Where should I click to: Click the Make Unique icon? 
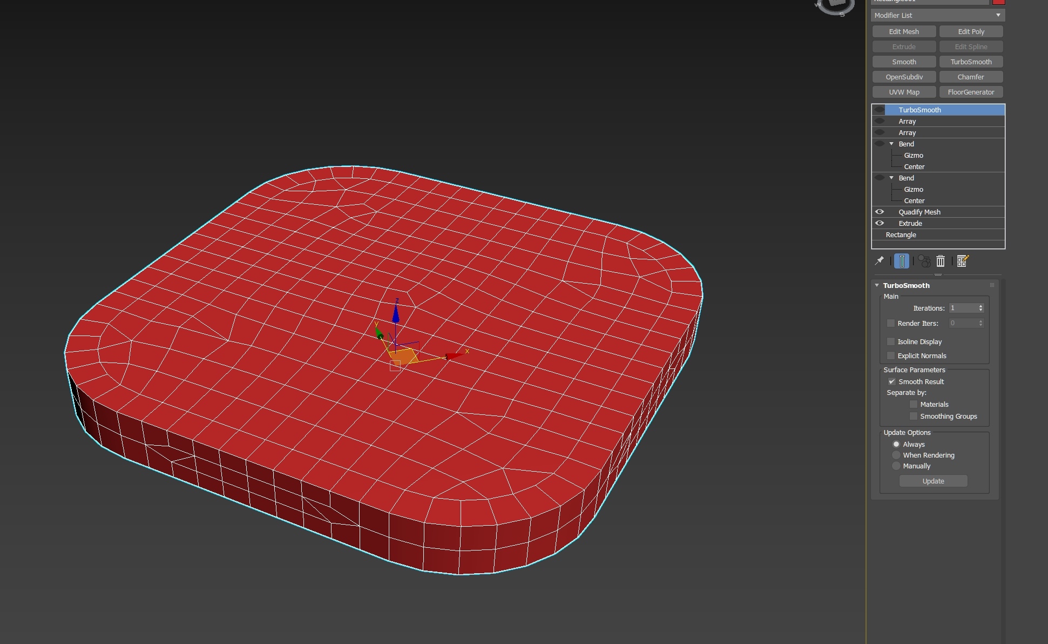(x=924, y=261)
